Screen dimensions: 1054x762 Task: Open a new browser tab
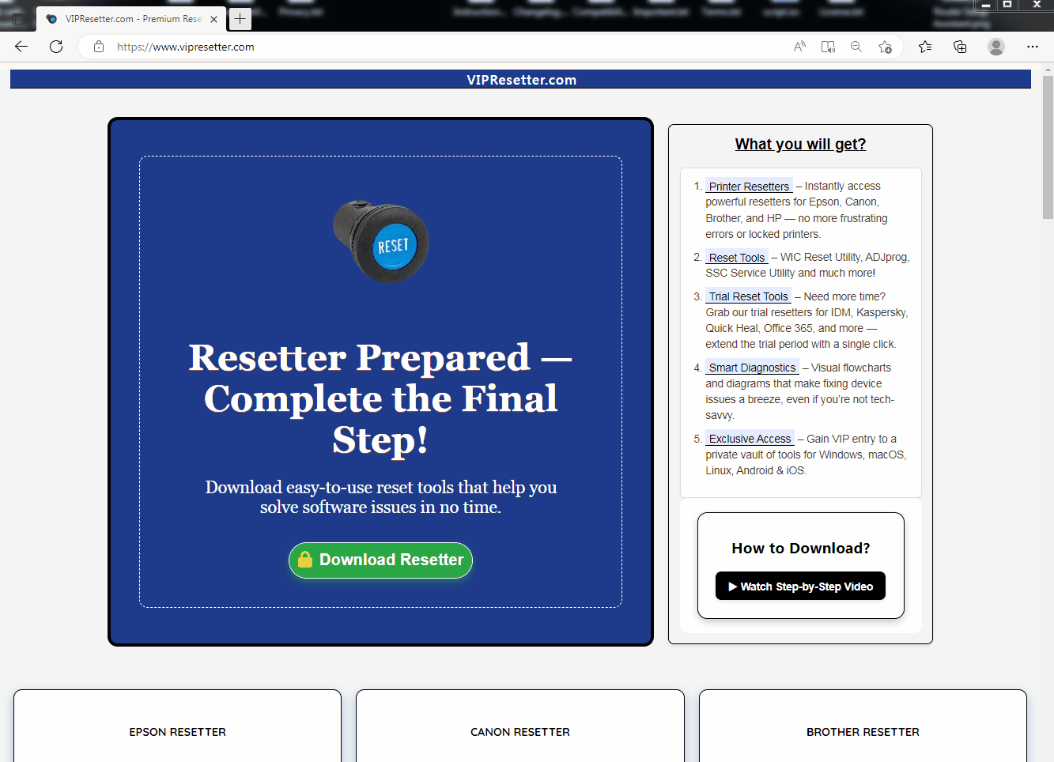[240, 18]
